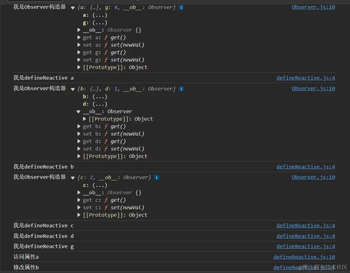Select the '我是defineReactive g' log message
This screenshot has height=273, width=350.
[44, 247]
